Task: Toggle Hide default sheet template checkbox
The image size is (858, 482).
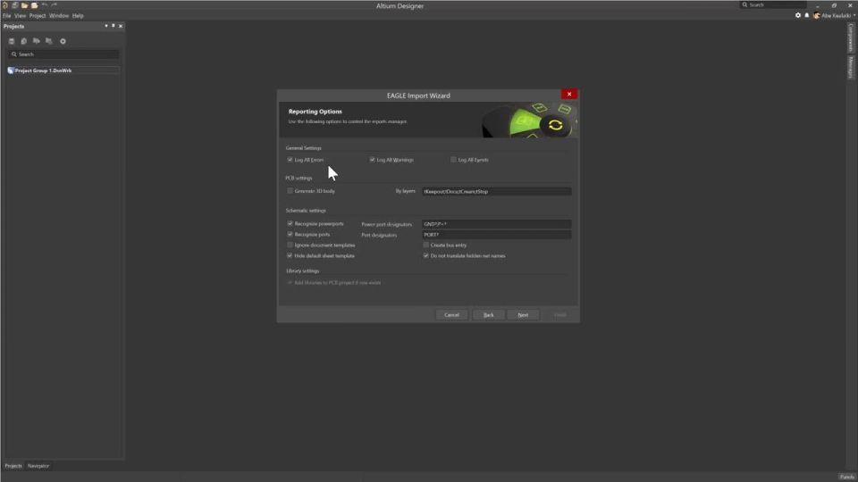Action: point(290,255)
